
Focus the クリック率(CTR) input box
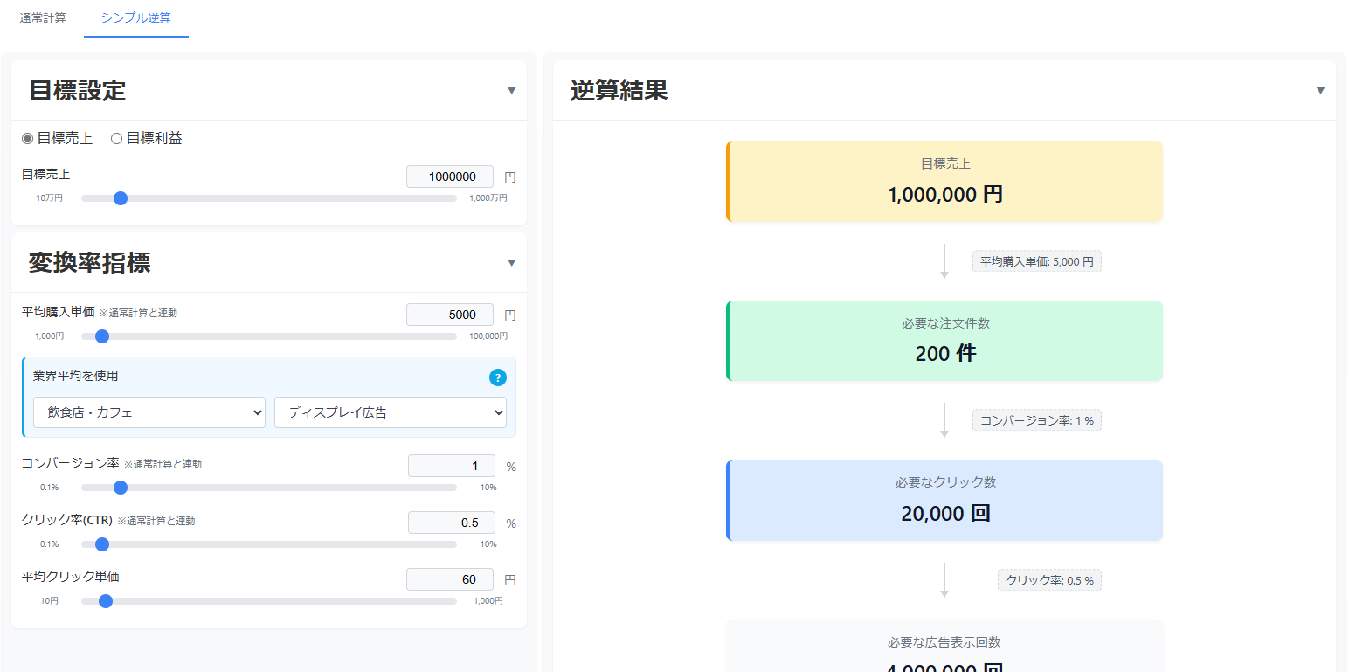tap(451, 523)
